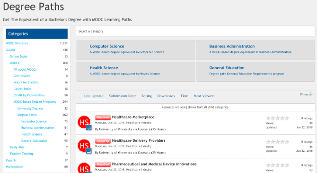Open the Health Science degree category card
Screen dimensions: 317x173
tap(136, 72)
